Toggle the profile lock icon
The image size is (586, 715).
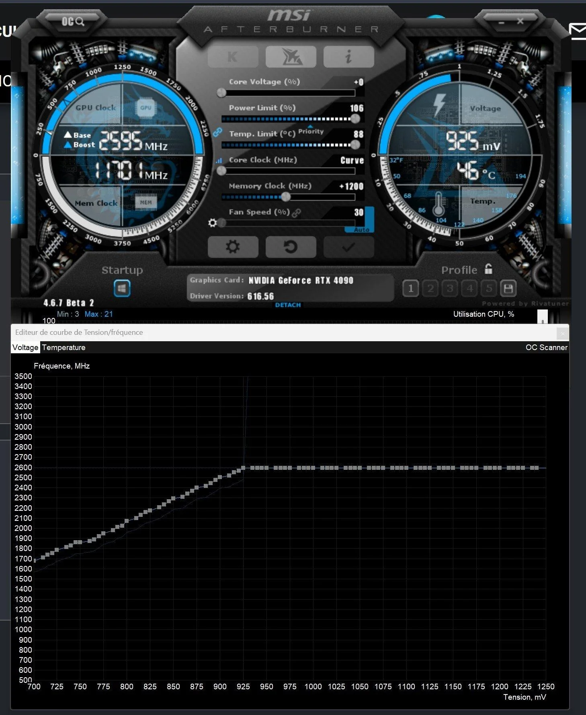click(488, 269)
